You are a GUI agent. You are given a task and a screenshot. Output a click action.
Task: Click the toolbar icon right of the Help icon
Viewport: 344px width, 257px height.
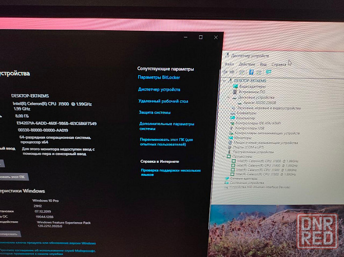pyautogui.click(x=259, y=72)
